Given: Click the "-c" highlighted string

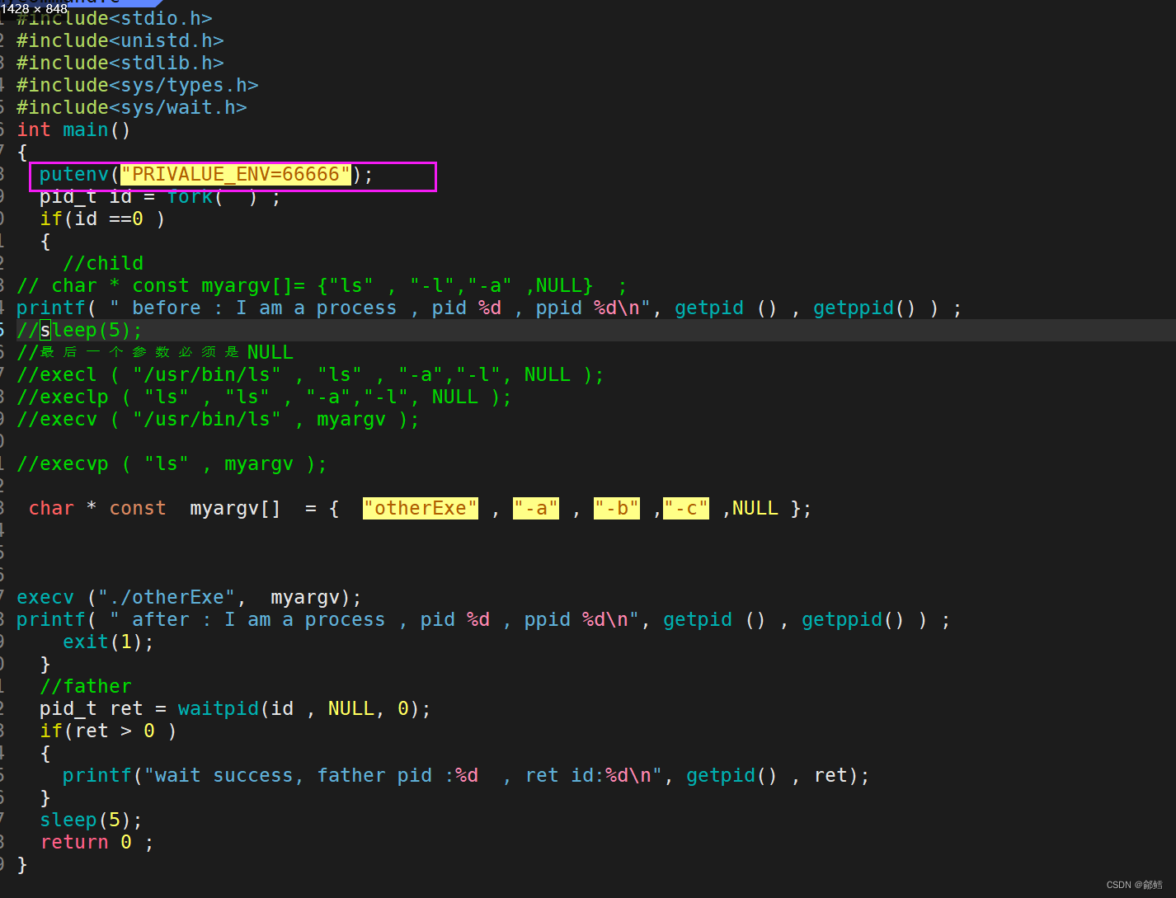Looking at the screenshot, I should 686,508.
